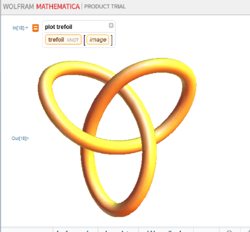Click the Out[18]= cell label

click(x=20, y=138)
